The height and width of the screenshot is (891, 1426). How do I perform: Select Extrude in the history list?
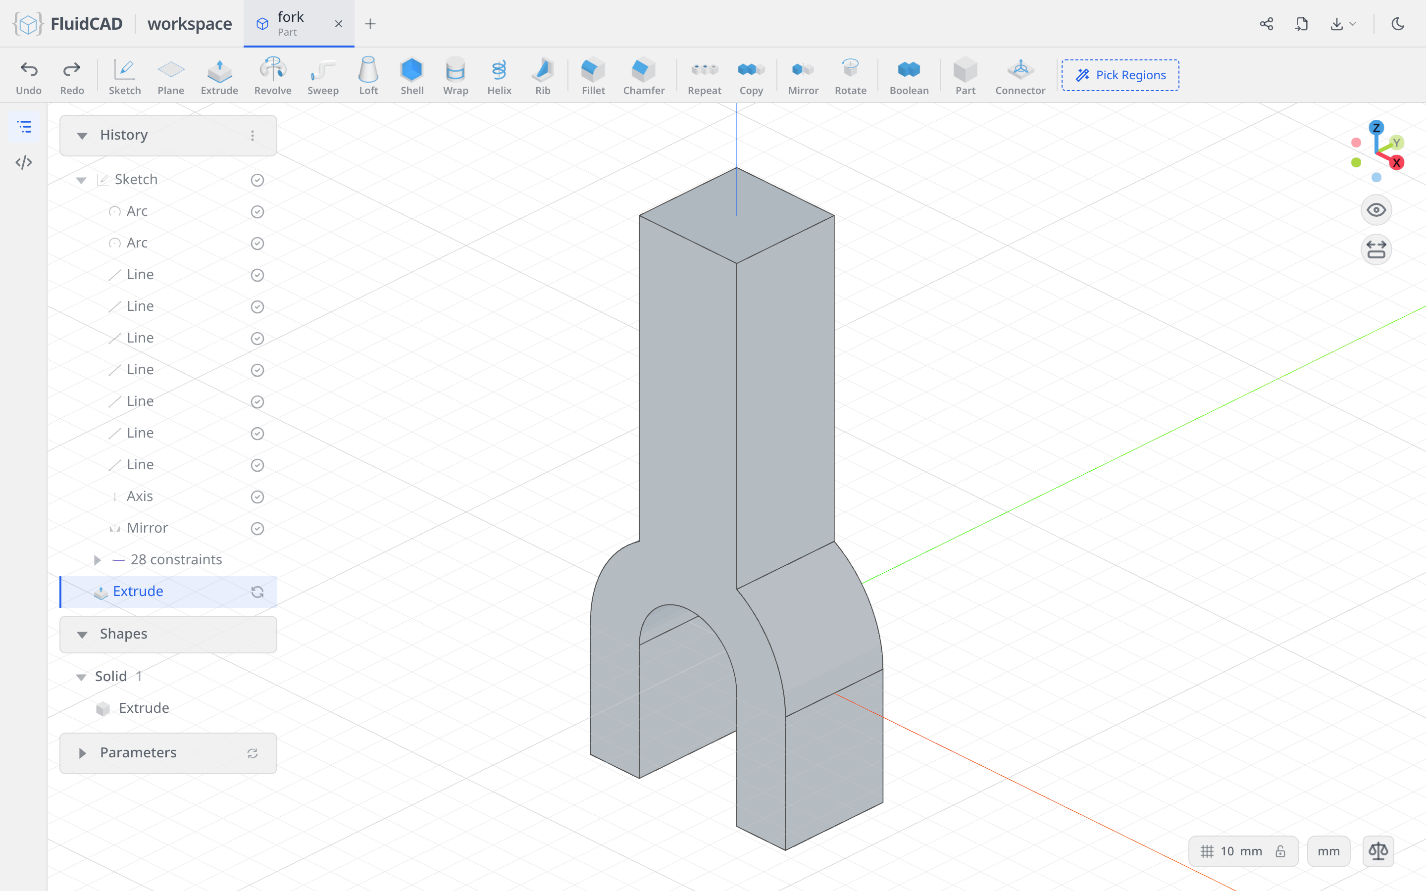(168, 592)
